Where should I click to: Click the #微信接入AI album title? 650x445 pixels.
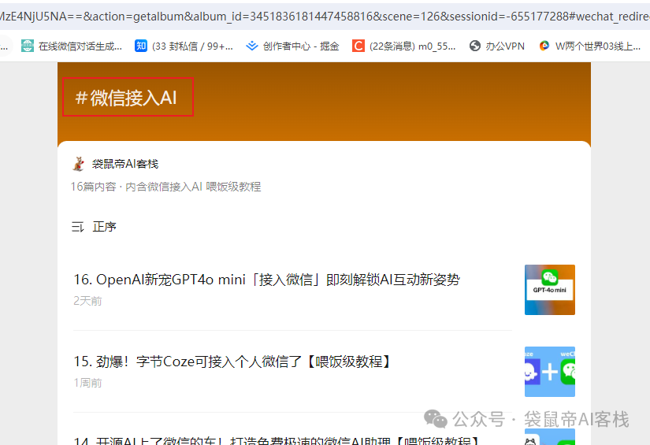[x=126, y=98]
